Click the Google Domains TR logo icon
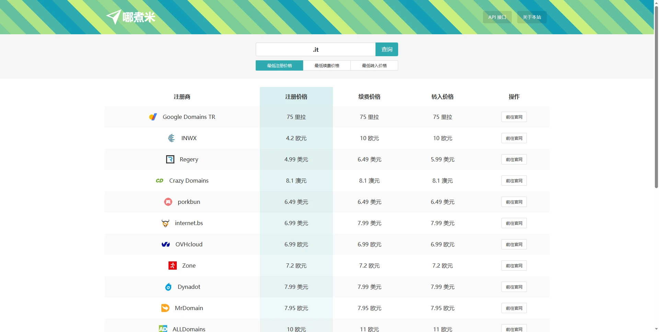Screen dimensions: 659x332 point(153,117)
